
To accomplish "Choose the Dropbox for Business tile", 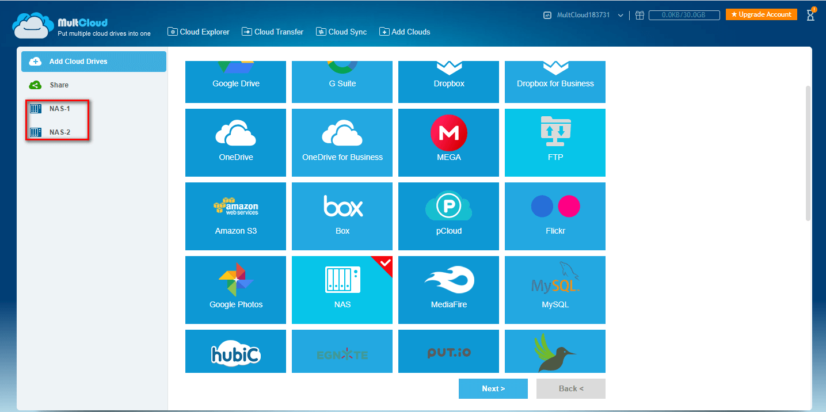I will (x=555, y=82).
